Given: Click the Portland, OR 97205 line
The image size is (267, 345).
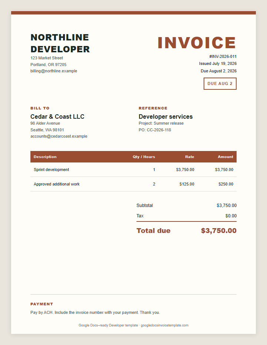Looking at the screenshot, I should tap(48, 65).
